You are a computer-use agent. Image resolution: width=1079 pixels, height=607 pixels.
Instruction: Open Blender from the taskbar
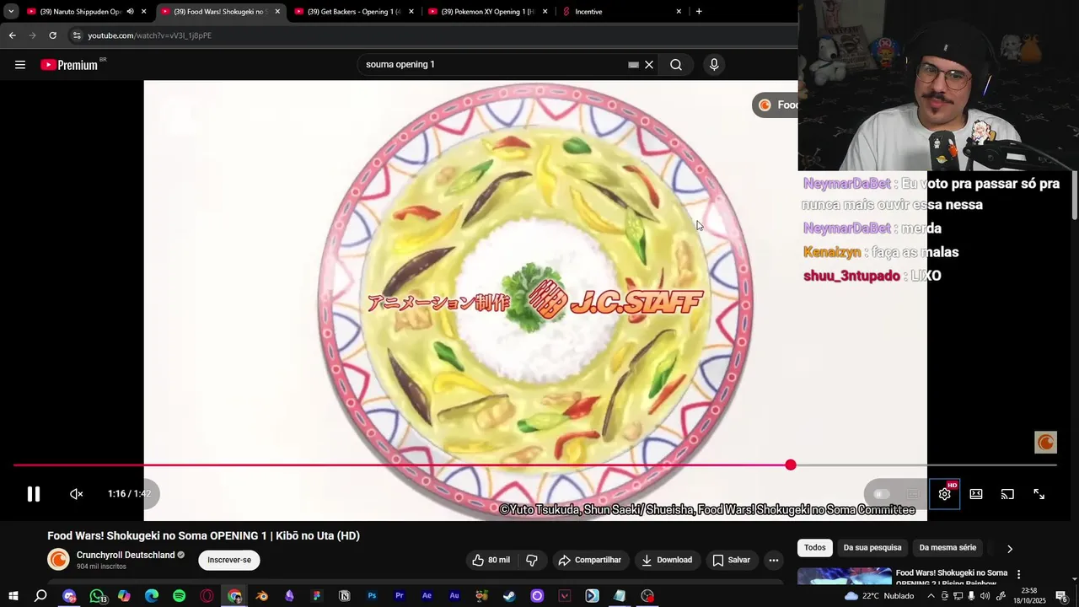click(261, 596)
